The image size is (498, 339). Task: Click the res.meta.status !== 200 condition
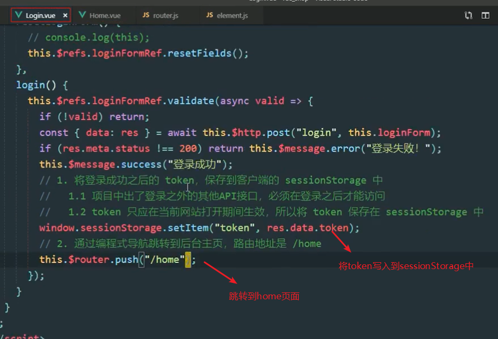[x=130, y=148]
